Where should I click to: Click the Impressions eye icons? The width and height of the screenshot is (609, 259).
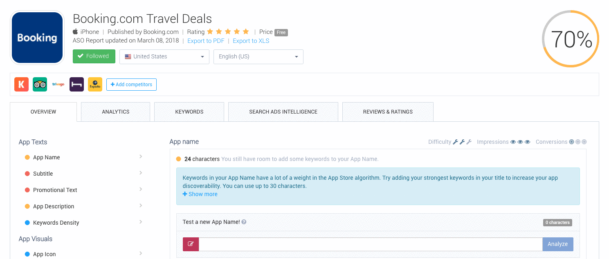click(520, 142)
